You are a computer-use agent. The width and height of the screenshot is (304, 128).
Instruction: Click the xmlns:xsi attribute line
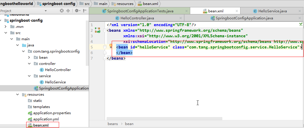tap(185, 36)
